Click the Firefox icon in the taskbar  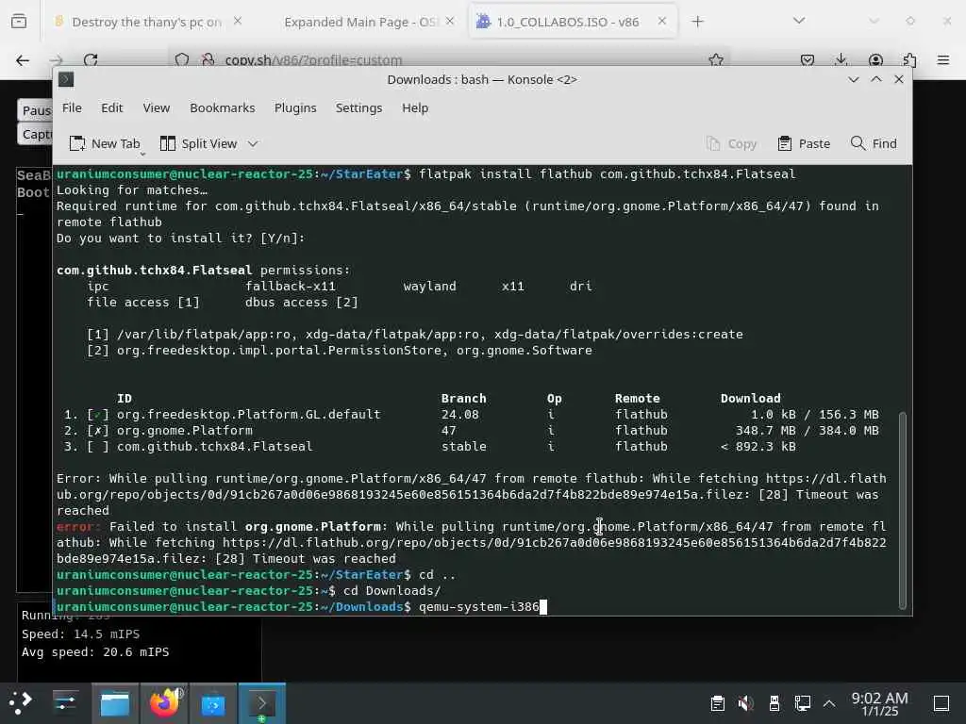click(x=164, y=703)
